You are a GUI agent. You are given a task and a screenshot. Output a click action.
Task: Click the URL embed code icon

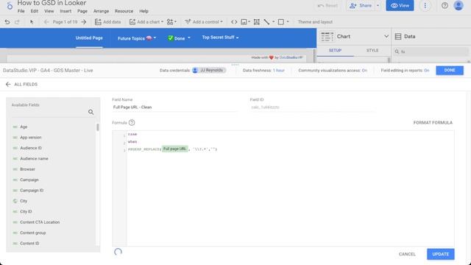point(234,22)
